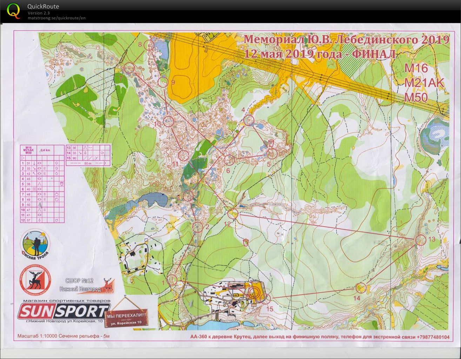Click the 'Мы переехали' wooden sign

126,315
